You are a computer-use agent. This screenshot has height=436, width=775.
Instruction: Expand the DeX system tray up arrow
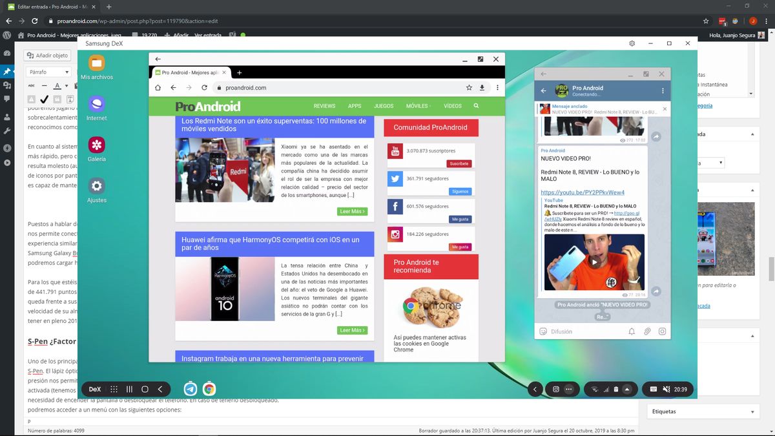pyautogui.click(x=627, y=389)
